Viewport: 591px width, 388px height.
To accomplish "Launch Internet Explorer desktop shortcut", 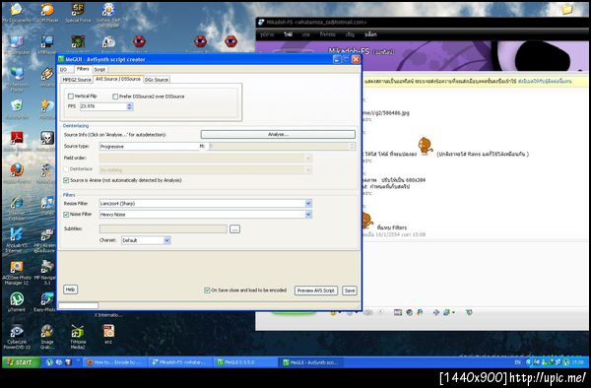I will pyautogui.click(x=16, y=208).
